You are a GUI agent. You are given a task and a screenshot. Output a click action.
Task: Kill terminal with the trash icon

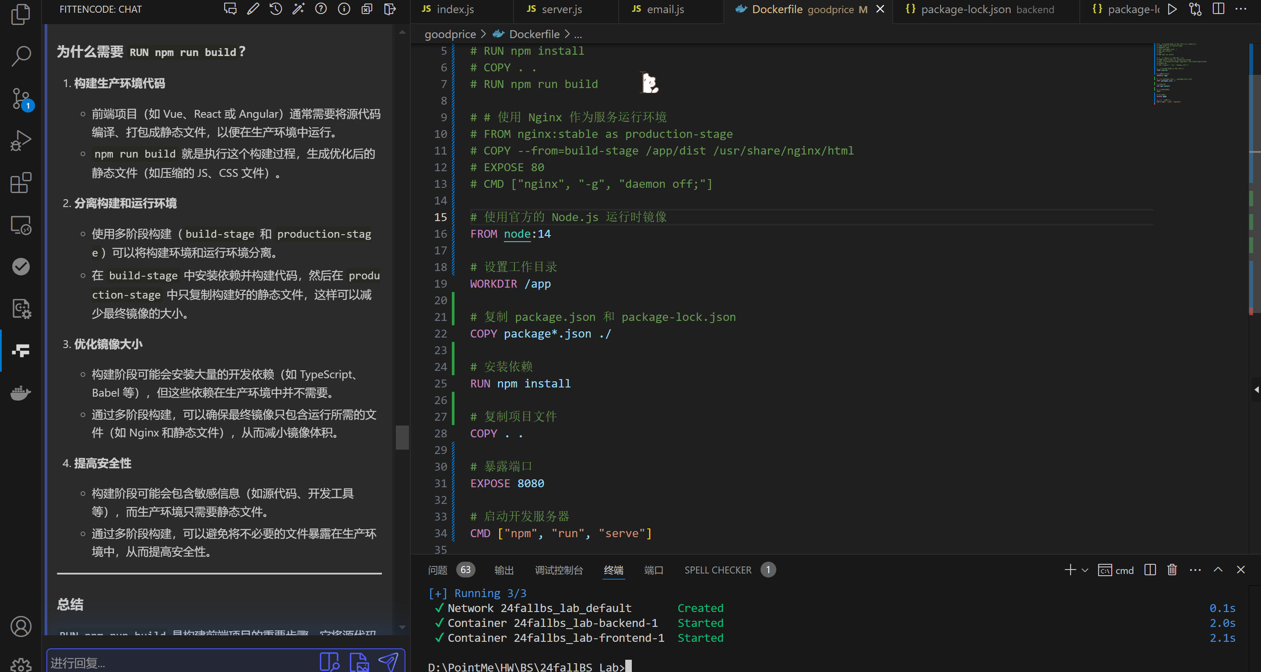[x=1172, y=570]
